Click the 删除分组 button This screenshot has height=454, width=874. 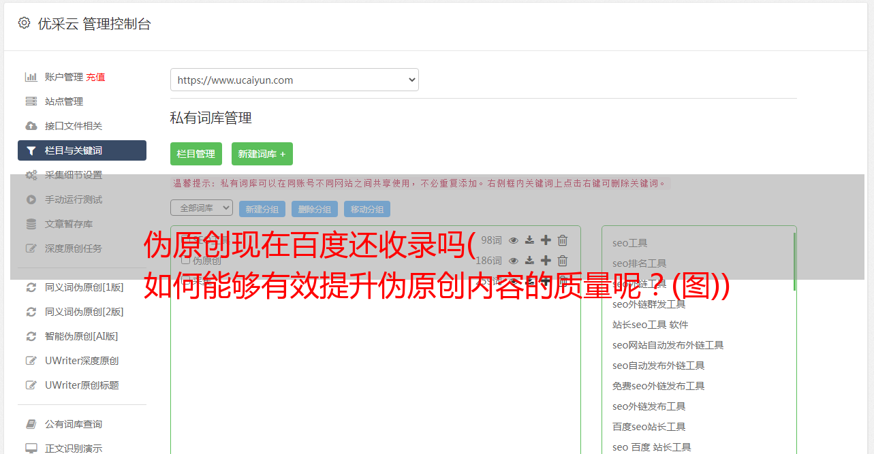315,209
